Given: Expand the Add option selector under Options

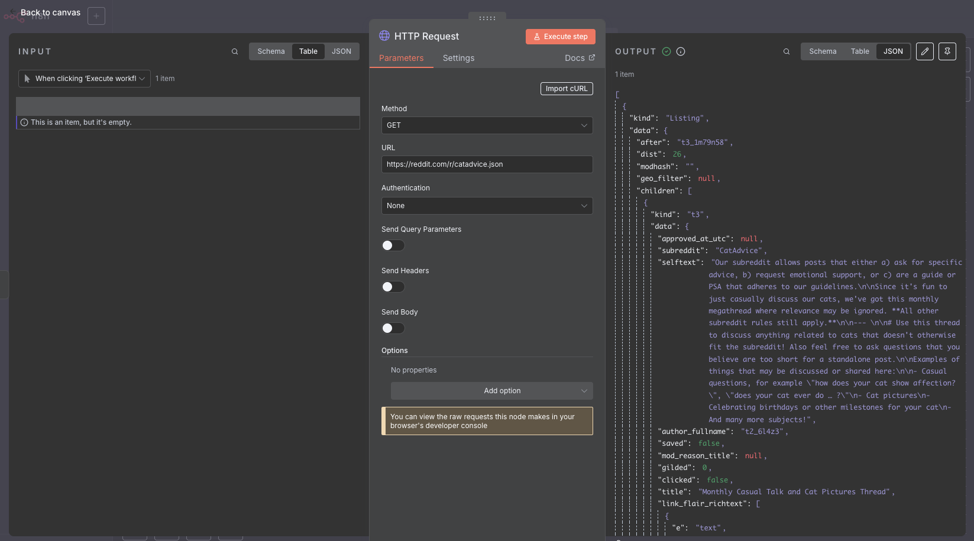Looking at the screenshot, I should (491, 391).
